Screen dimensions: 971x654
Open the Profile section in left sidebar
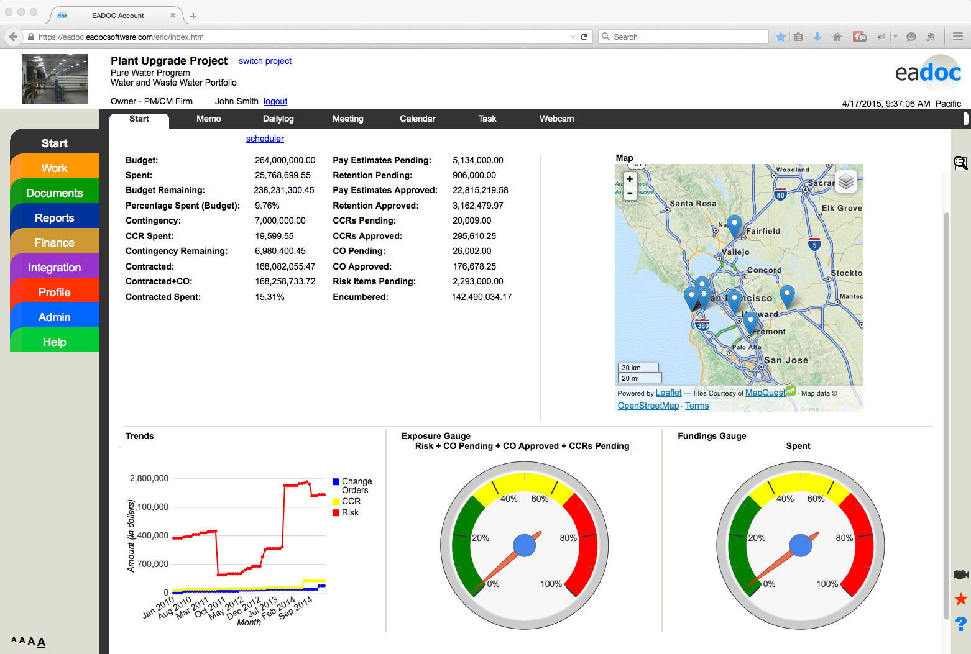tap(55, 292)
